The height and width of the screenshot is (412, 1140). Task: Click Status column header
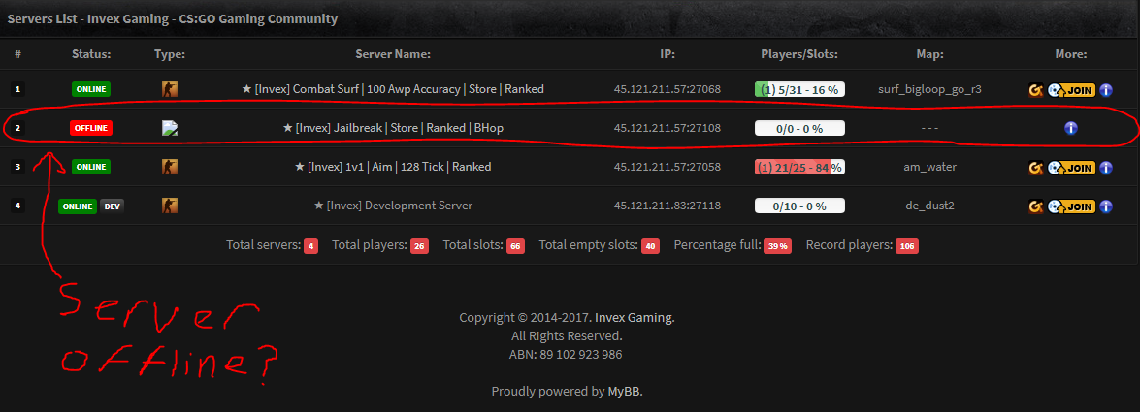click(91, 54)
